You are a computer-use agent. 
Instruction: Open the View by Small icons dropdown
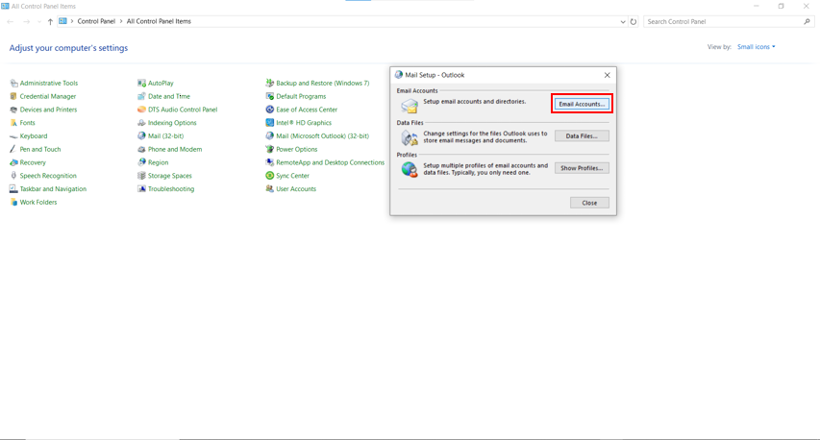(x=757, y=47)
